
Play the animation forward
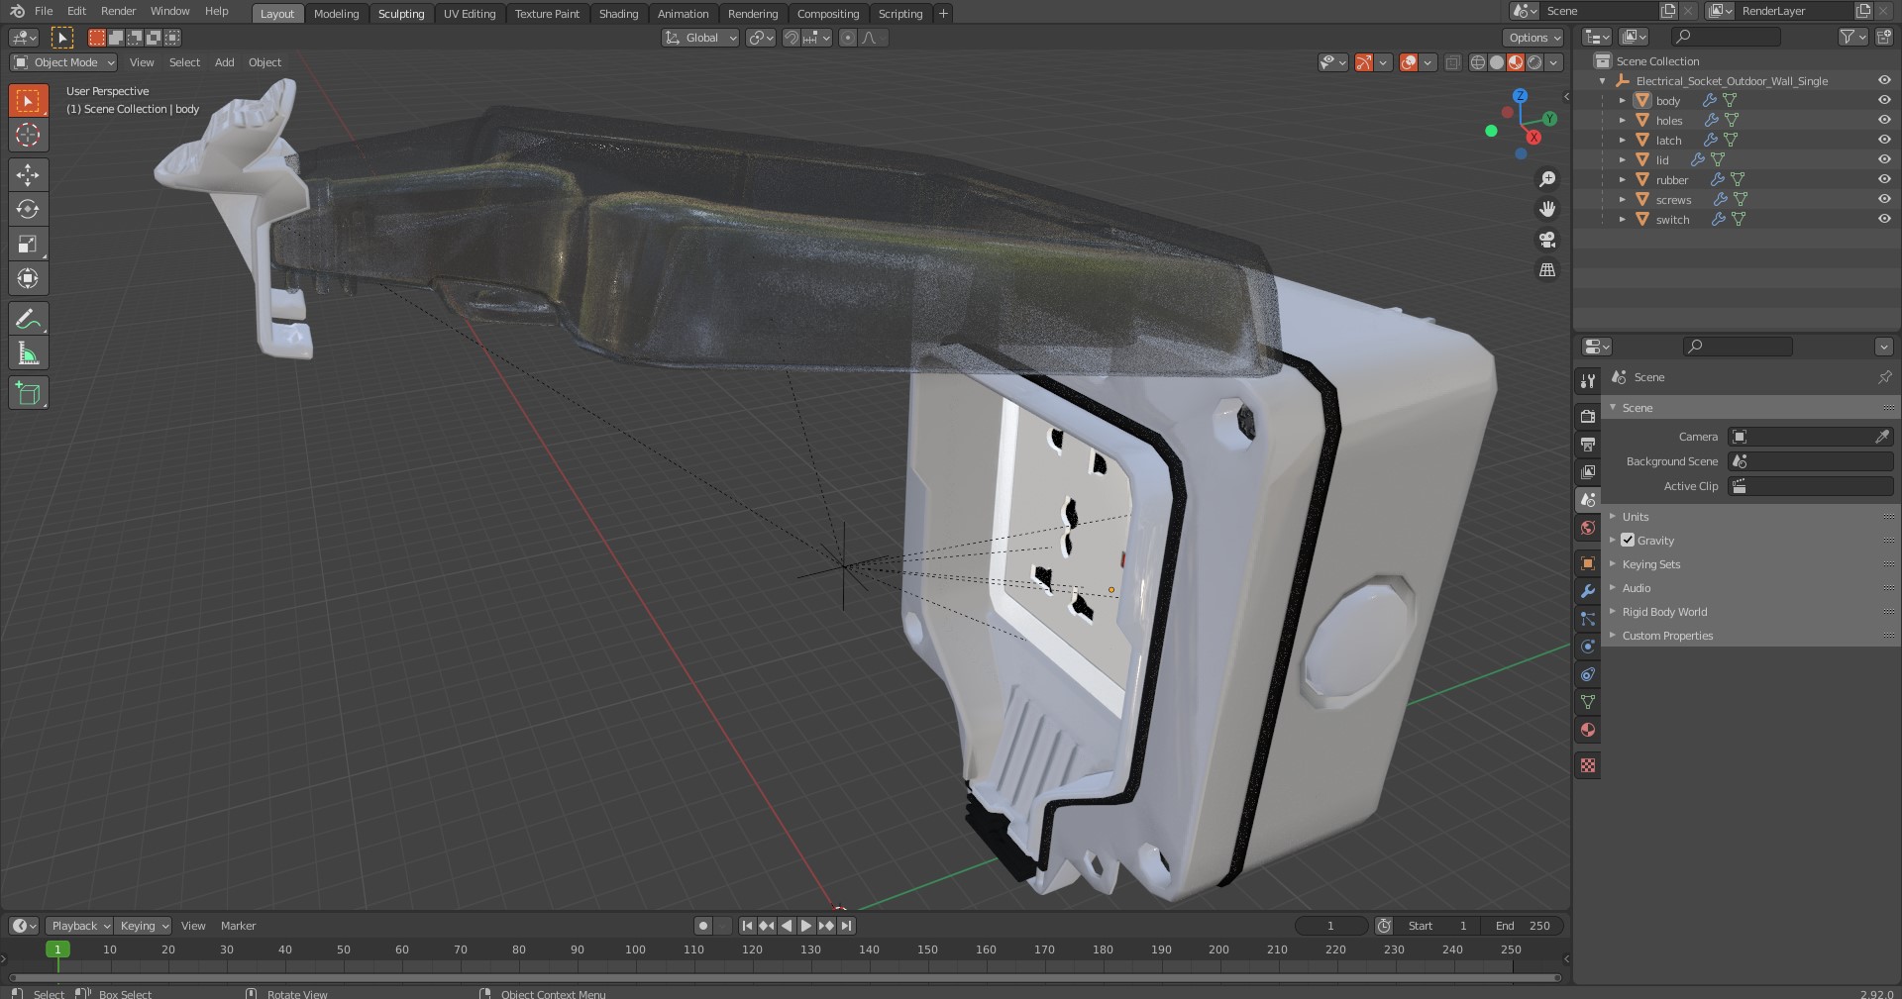tap(806, 926)
